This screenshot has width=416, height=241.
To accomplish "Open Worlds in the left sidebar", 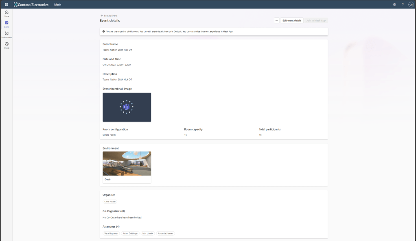I will [x=7, y=45].
